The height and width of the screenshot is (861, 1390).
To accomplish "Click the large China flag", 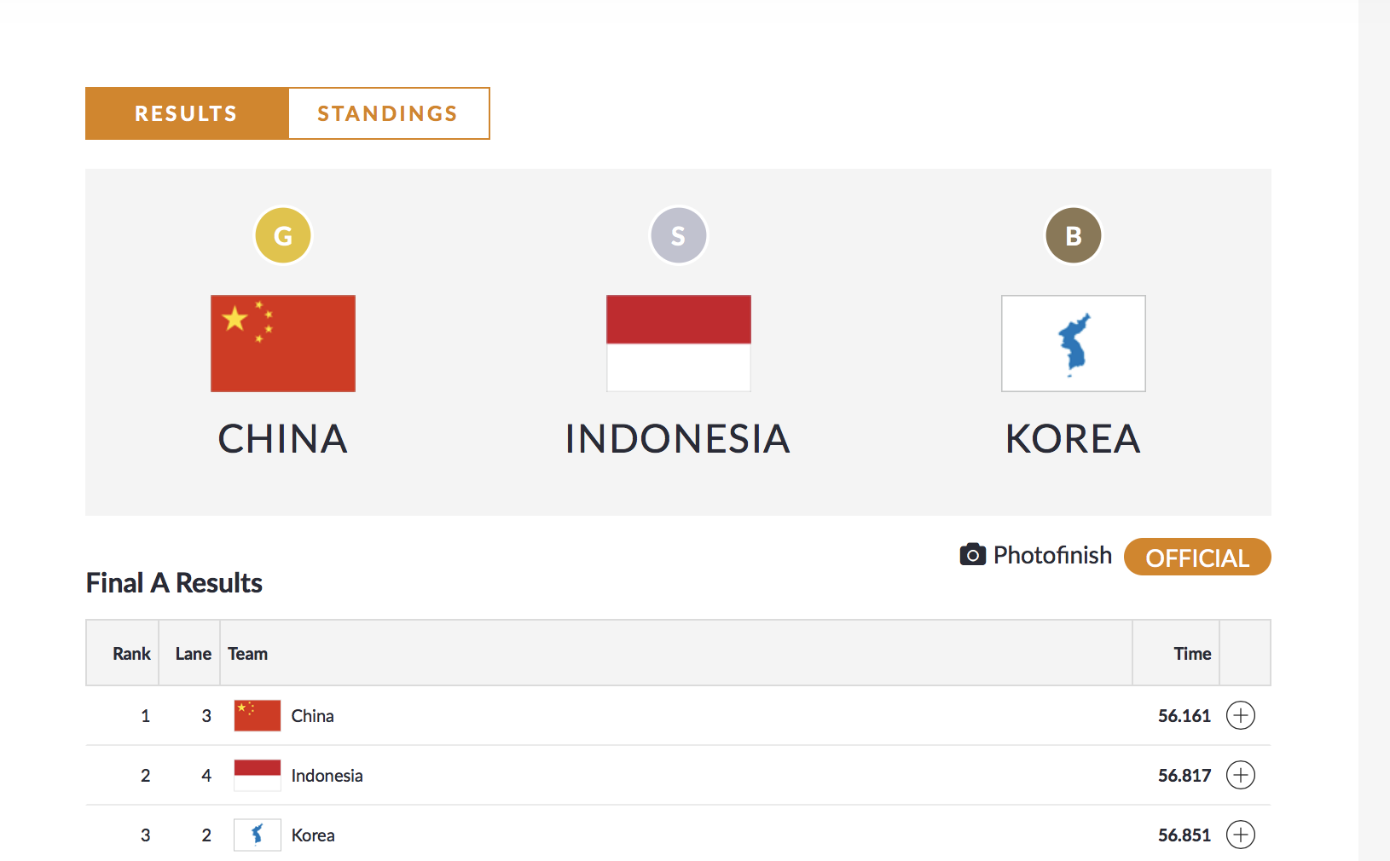I will click(x=283, y=344).
